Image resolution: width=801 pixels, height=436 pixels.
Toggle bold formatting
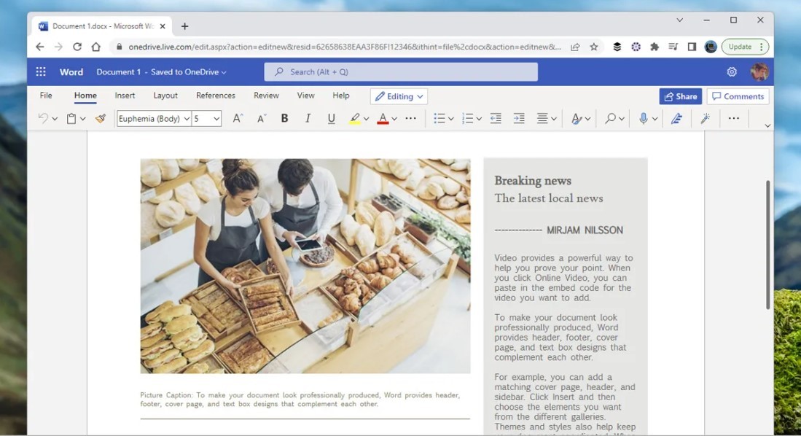pos(284,119)
